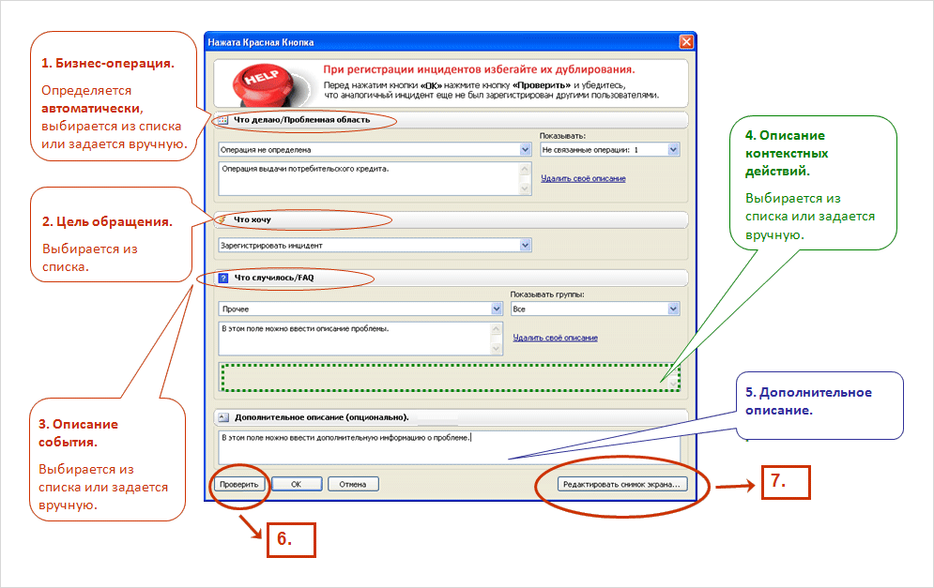Close the 'Нажата Красная Кнопка' dialog
This screenshot has width=934, height=588.
[x=686, y=42]
